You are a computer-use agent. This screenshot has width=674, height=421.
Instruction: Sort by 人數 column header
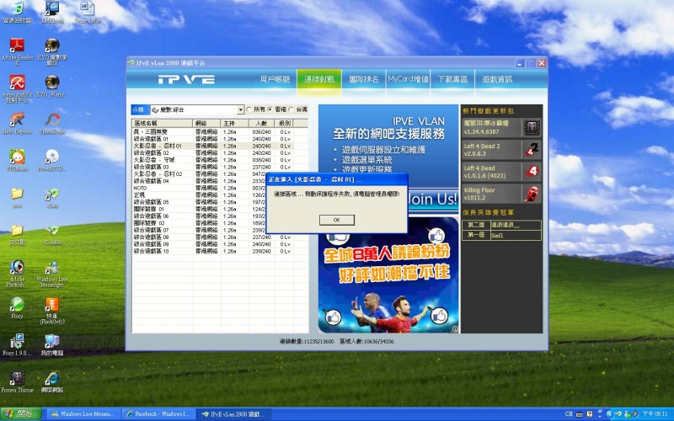point(262,123)
